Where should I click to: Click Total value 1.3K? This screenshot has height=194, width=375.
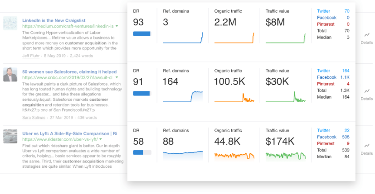[x=345, y=90]
